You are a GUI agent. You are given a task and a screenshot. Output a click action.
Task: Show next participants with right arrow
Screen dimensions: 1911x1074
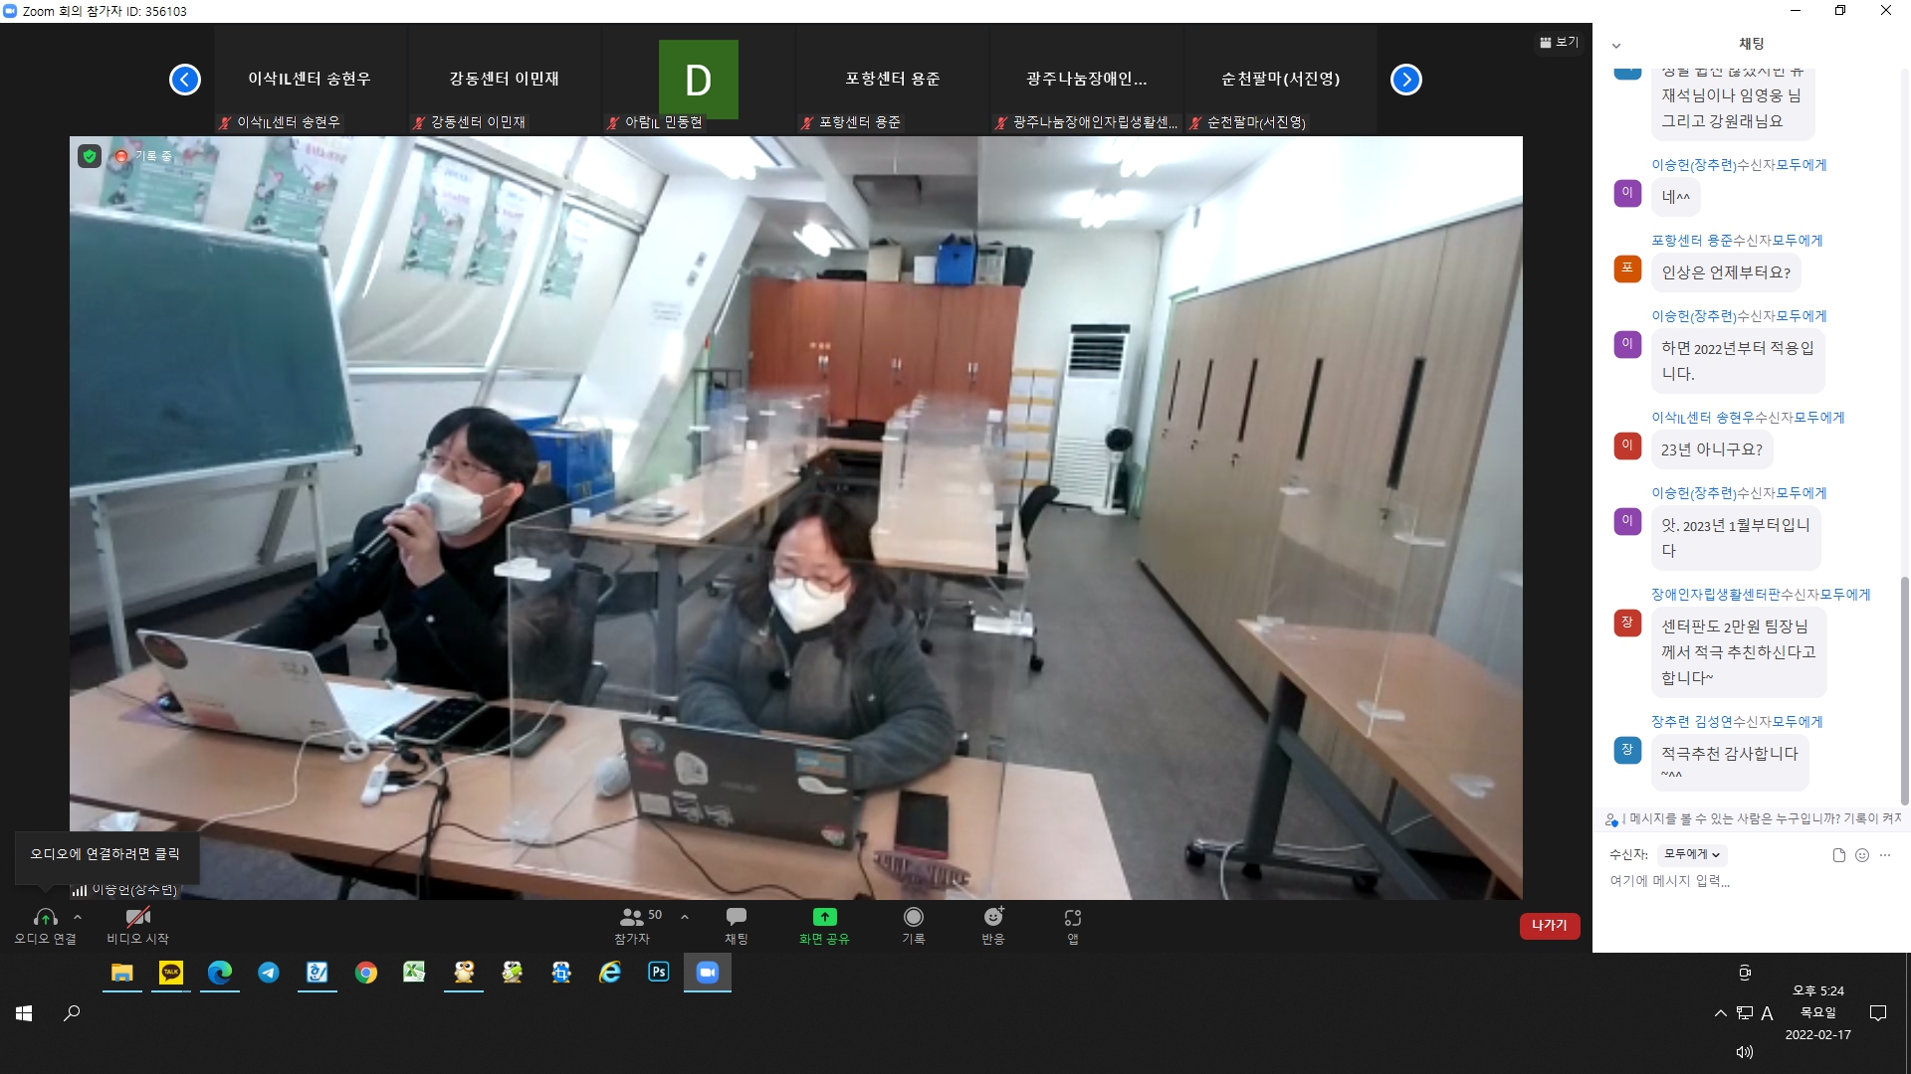click(1406, 80)
